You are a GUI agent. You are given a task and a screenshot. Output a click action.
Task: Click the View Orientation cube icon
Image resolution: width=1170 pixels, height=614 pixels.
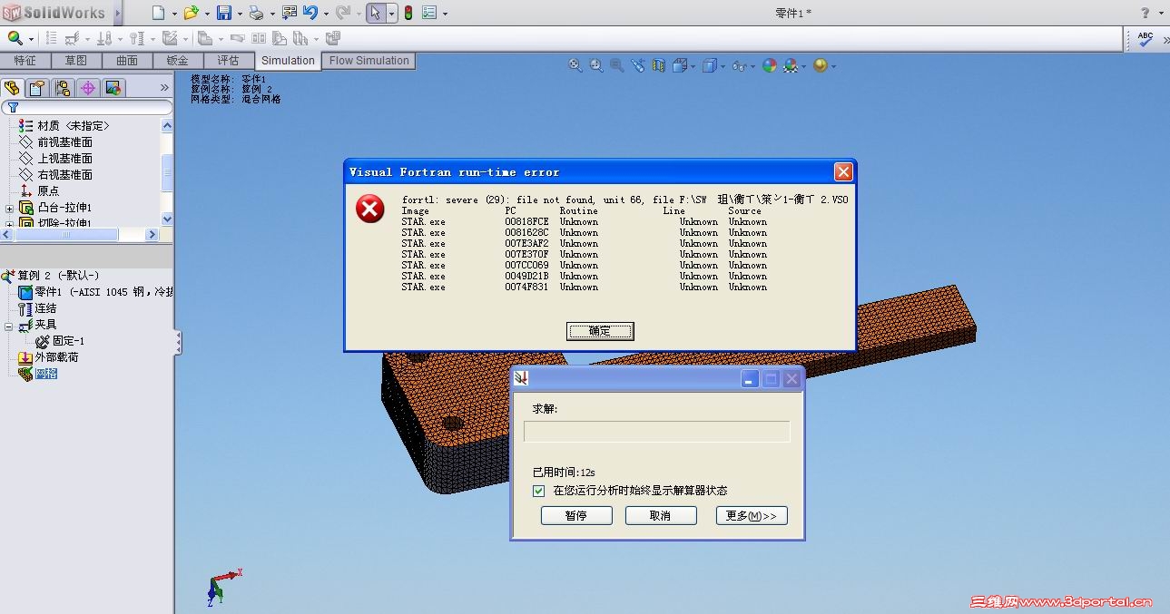680,65
